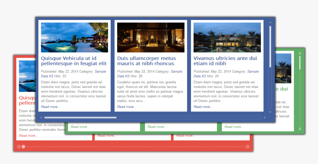Screen dimensions: 318x164
Task: Click 'Sample Data K2' category in Vivamus ultricies card
Action: 226,74
